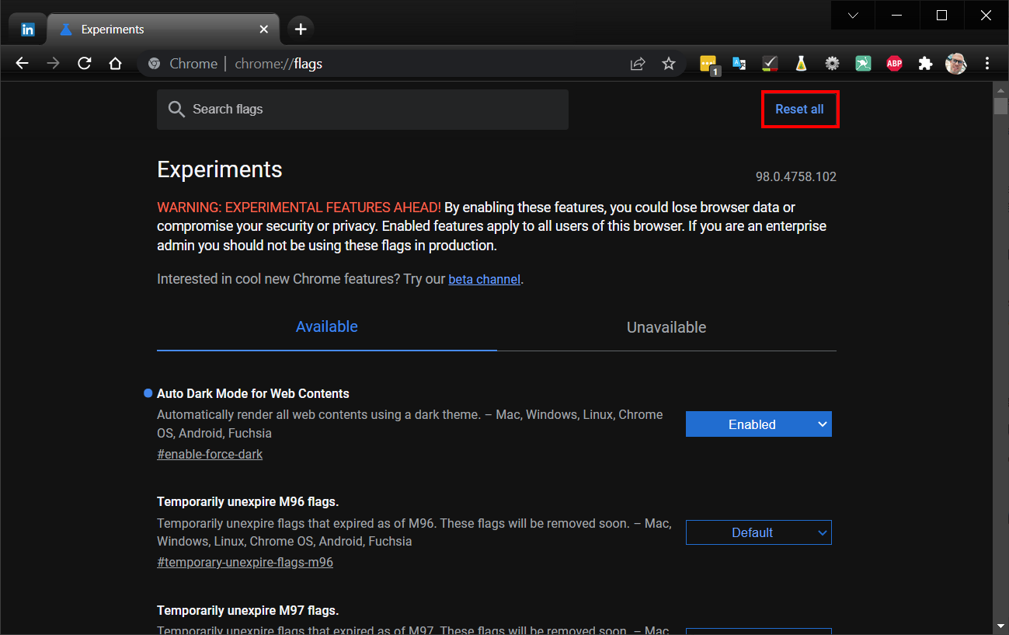Screen dimensions: 1009x635
Task: Open the tab search chevron
Action: (x=853, y=16)
